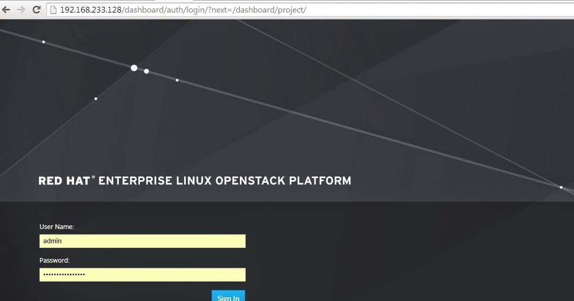
Task: Click the page icon in the address bar
Action: pyautogui.click(x=54, y=10)
